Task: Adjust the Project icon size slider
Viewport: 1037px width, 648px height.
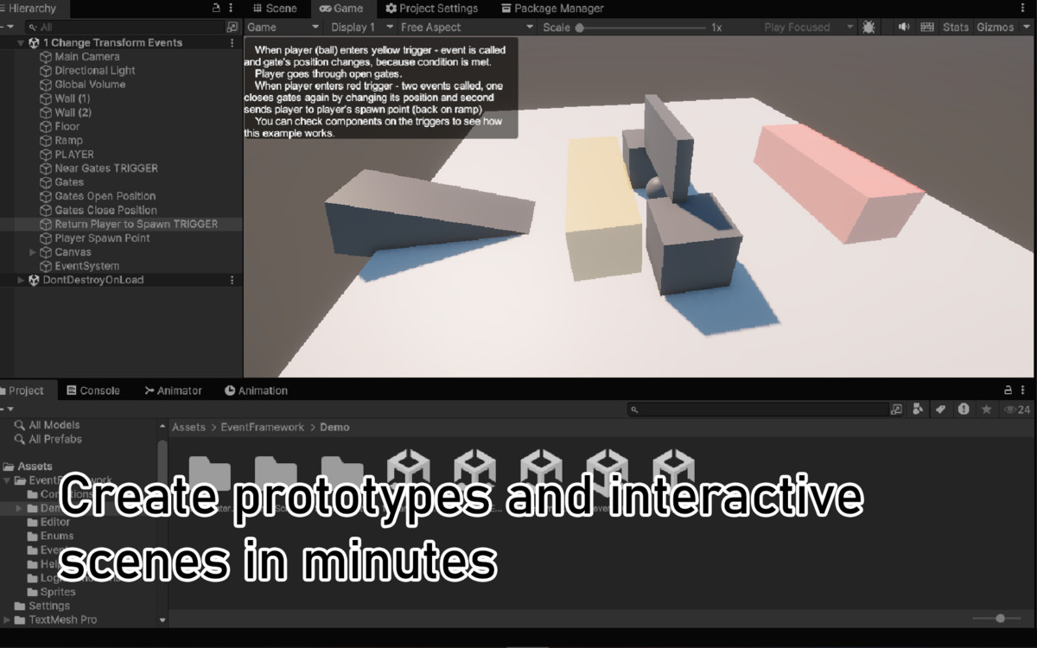Action: 1000,619
